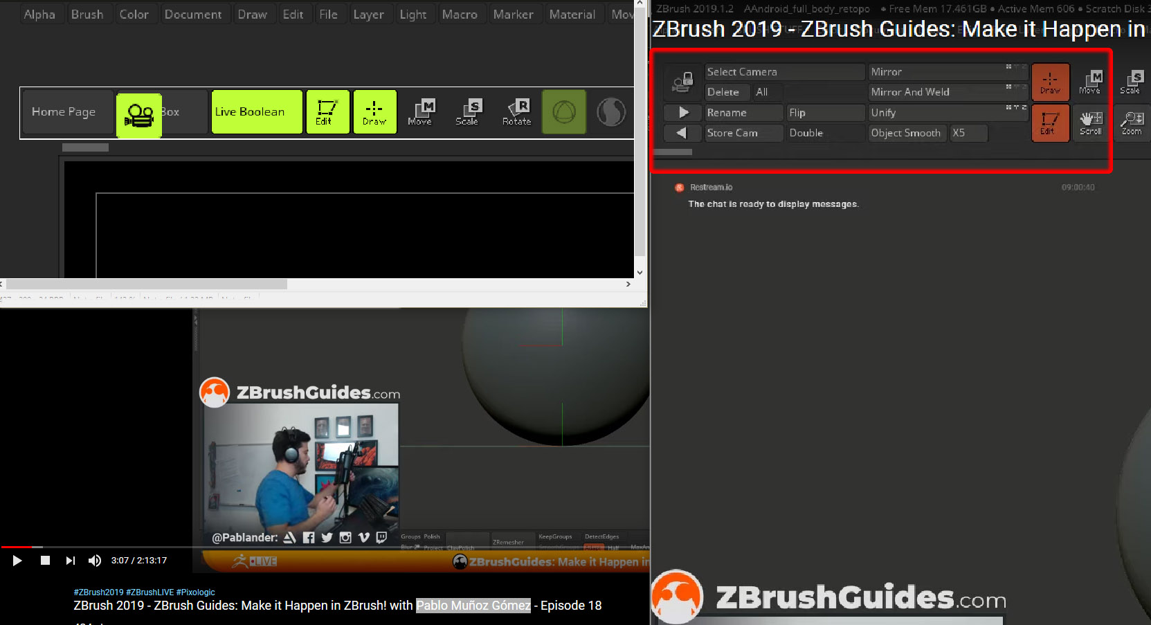This screenshot has width=1151, height=625.
Task: Click the ArtStation icon next to @Pablander
Action: pos(290,538)
